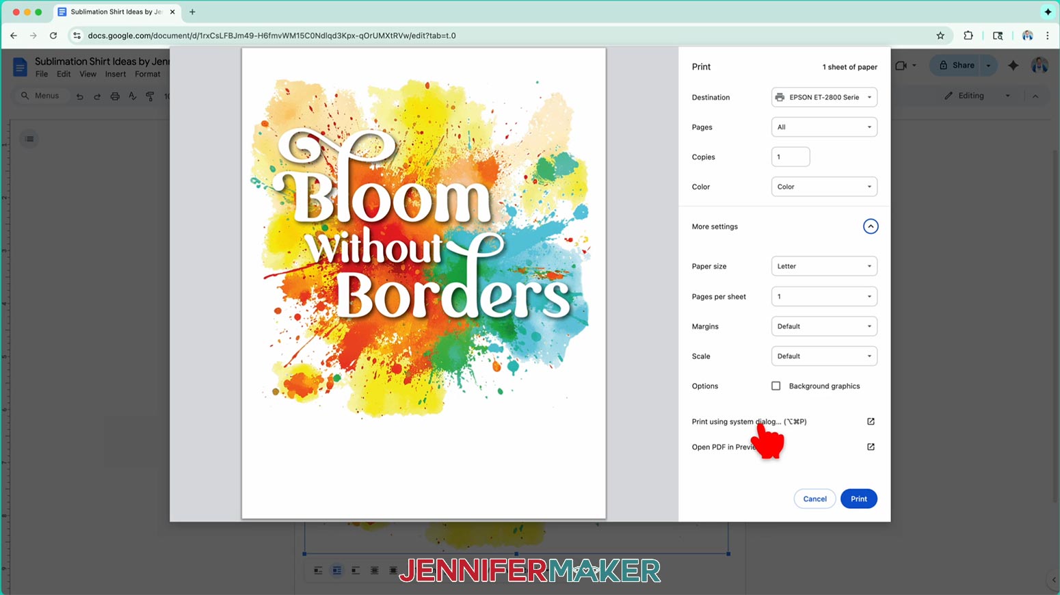Click Open PDF in Preview link

[725, 447]
